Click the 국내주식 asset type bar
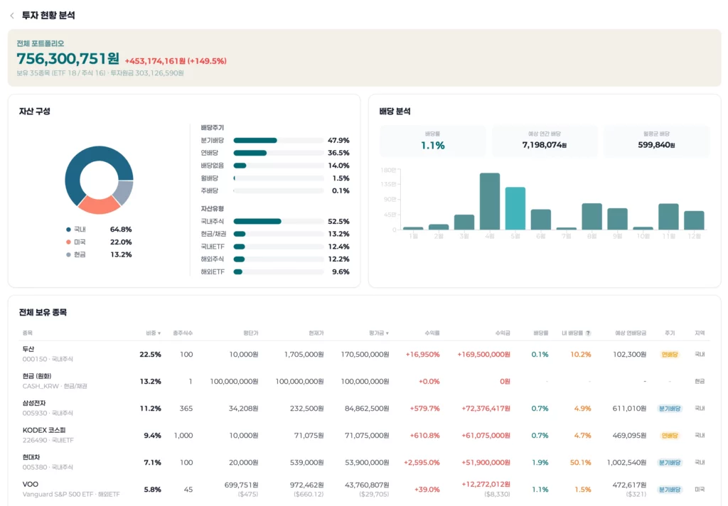Screen dimensions: 728x506 278,222
